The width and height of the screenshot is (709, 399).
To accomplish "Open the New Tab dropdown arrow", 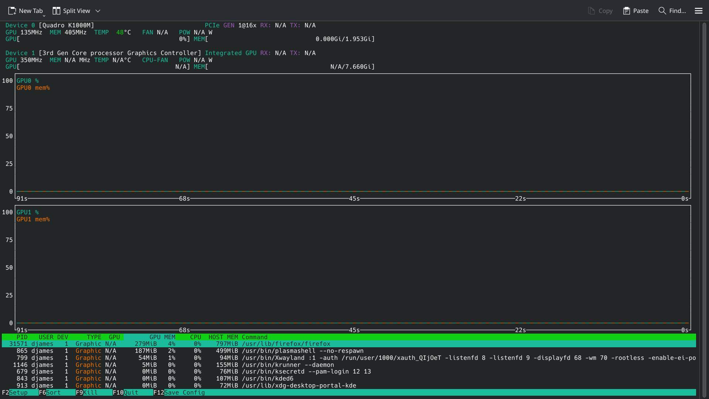I will [x=44, y=16].
